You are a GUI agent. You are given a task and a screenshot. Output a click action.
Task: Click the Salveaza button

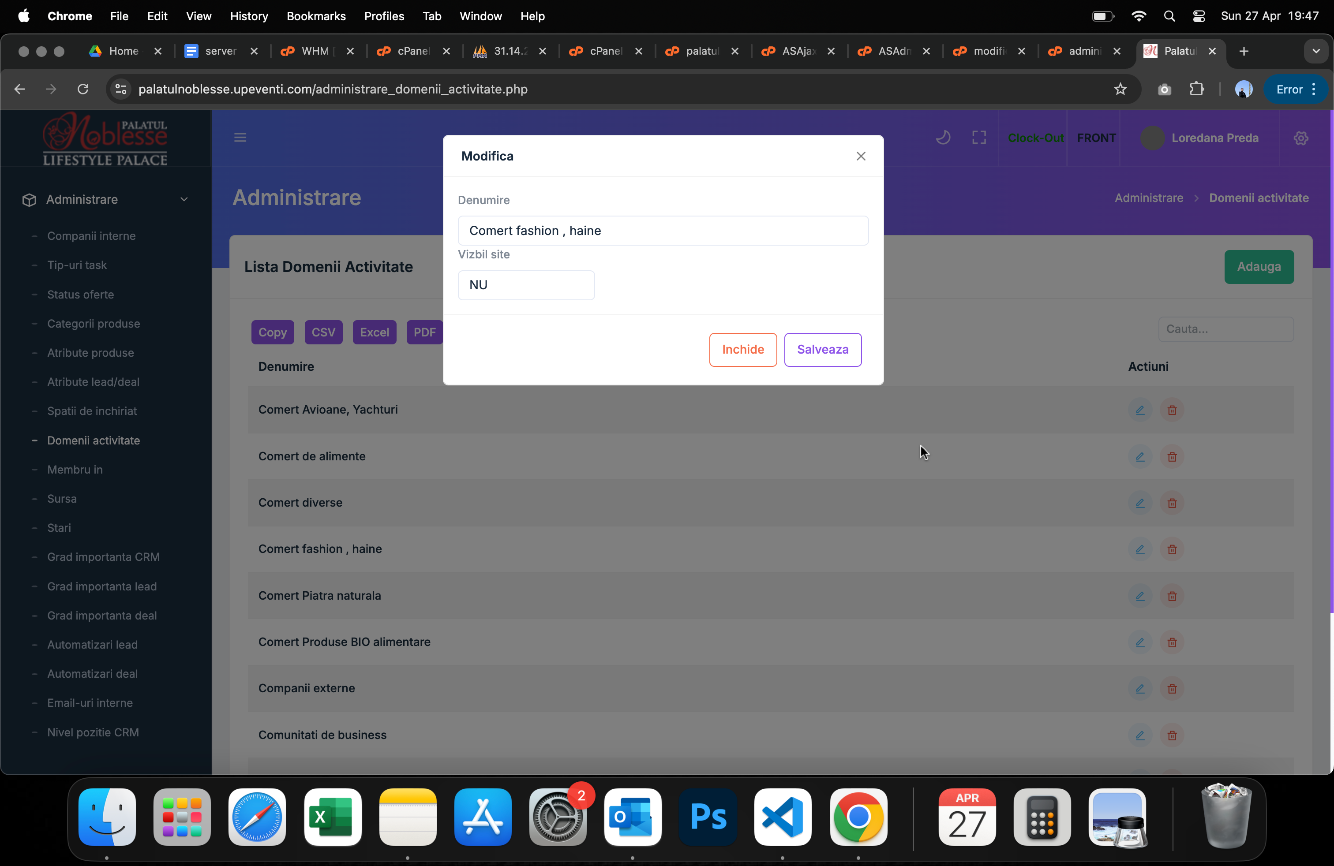click(x=822, y=350)
